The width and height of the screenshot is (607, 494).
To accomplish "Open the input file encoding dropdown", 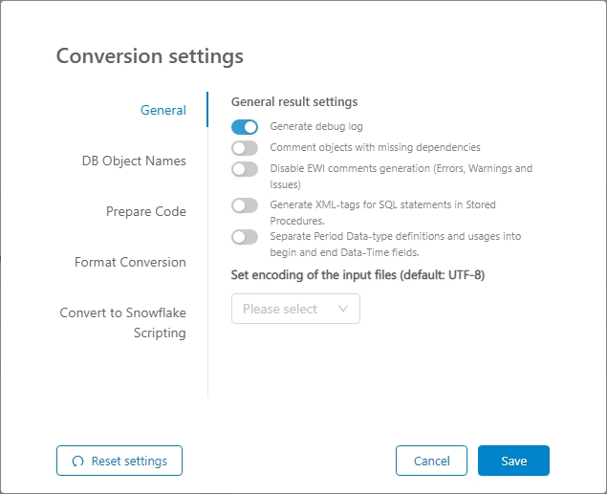I will [294, 309].
